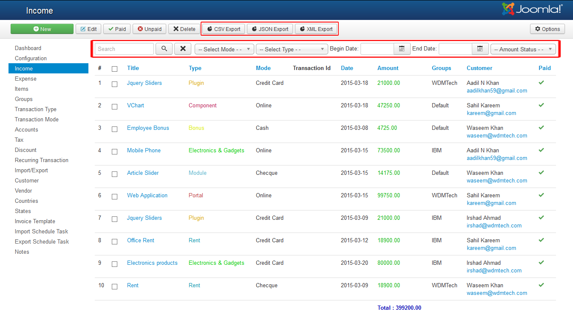This screenshot has width=573, height=314.
Task: Check the select-all checkbox in header
Action: tap(114, 69)
